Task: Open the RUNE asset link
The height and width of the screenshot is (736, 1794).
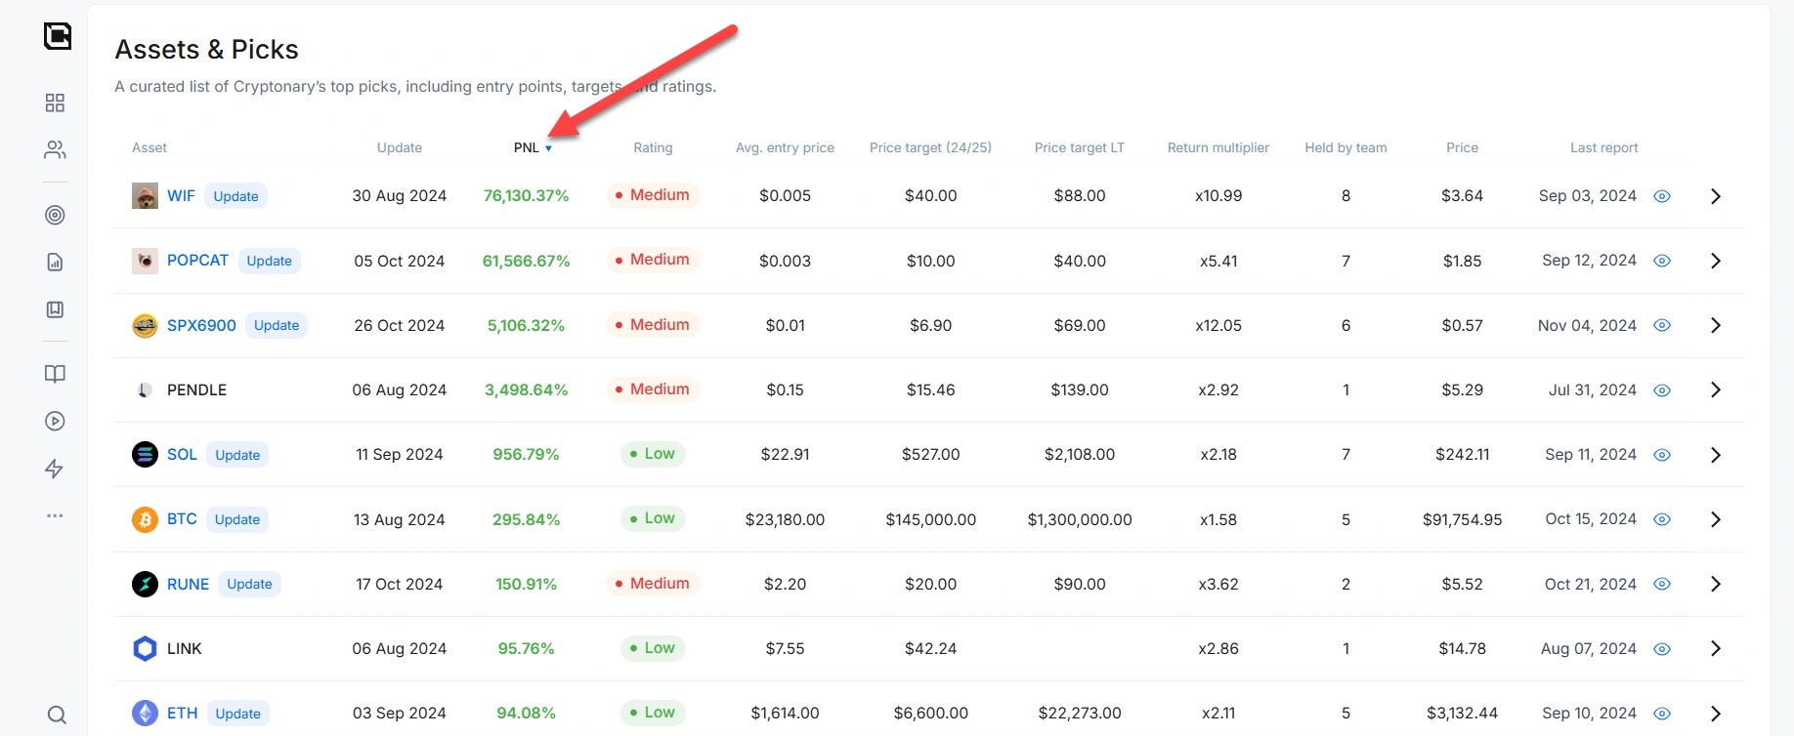Action: (188, 584)
